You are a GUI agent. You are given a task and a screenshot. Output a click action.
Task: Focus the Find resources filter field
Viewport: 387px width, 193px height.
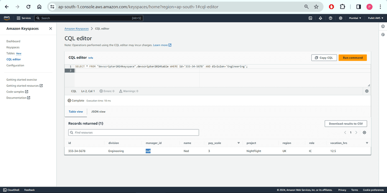(133, 132)
